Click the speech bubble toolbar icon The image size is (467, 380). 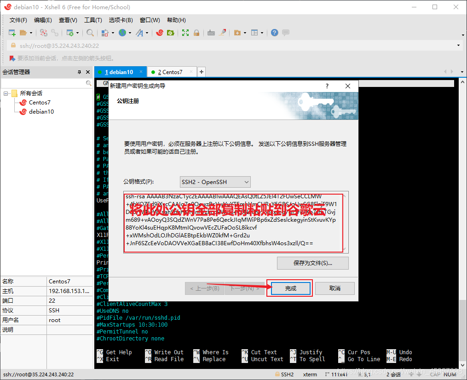pos(286,33)
